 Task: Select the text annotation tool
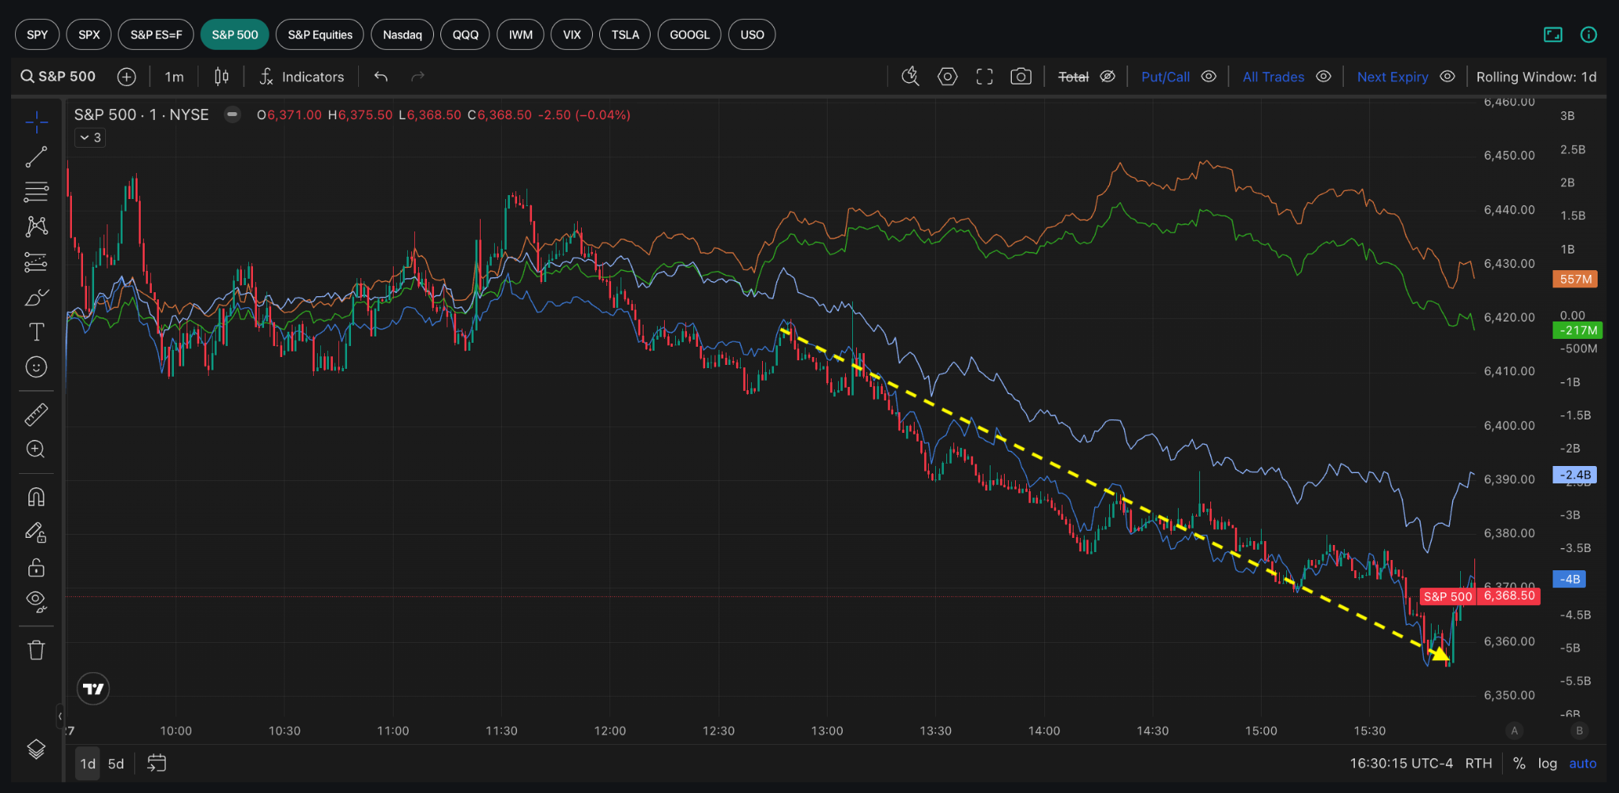(x=36, y=332)
